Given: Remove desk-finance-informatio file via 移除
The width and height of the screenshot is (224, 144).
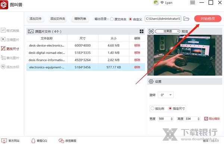Looking at the screenshot, I should tap(137, 60).
